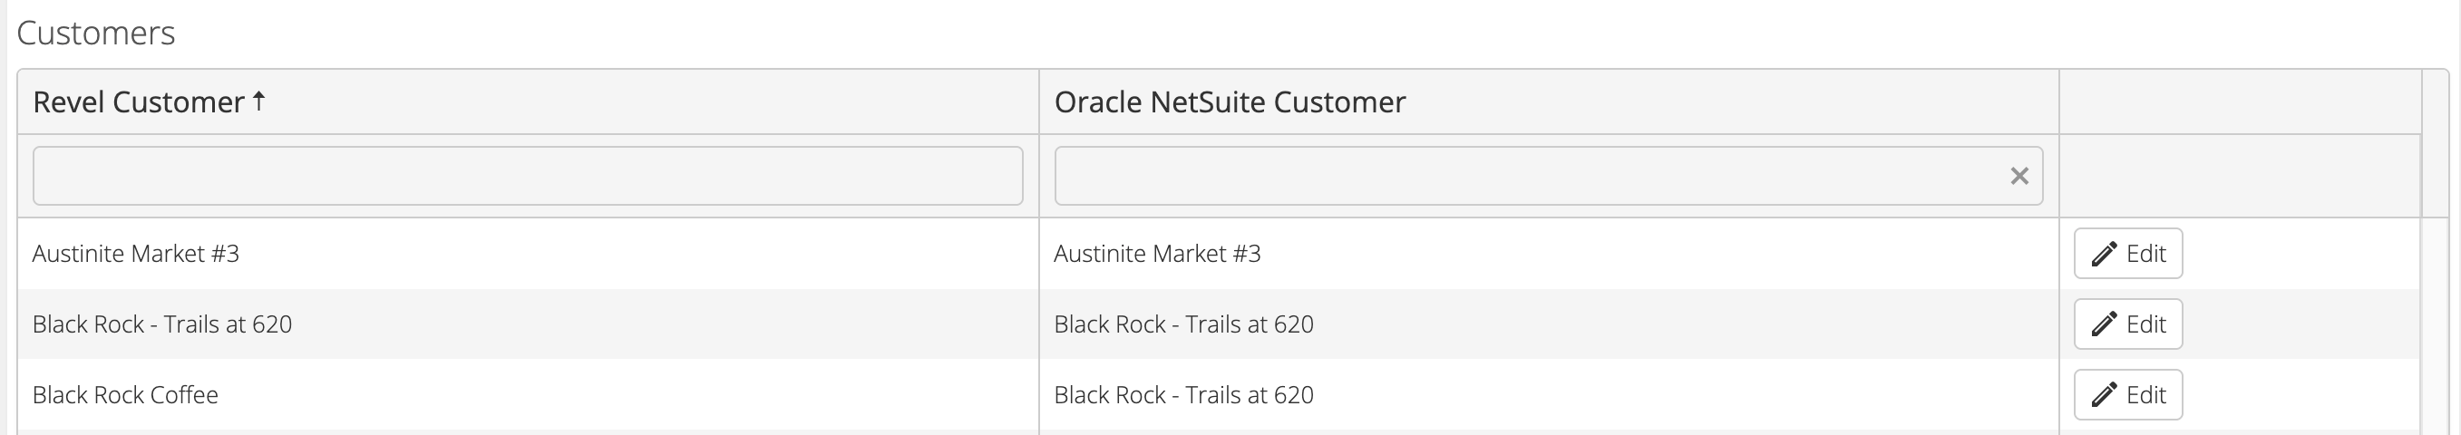
Task: Click the empty actions column header
Action: (2240, 102)
